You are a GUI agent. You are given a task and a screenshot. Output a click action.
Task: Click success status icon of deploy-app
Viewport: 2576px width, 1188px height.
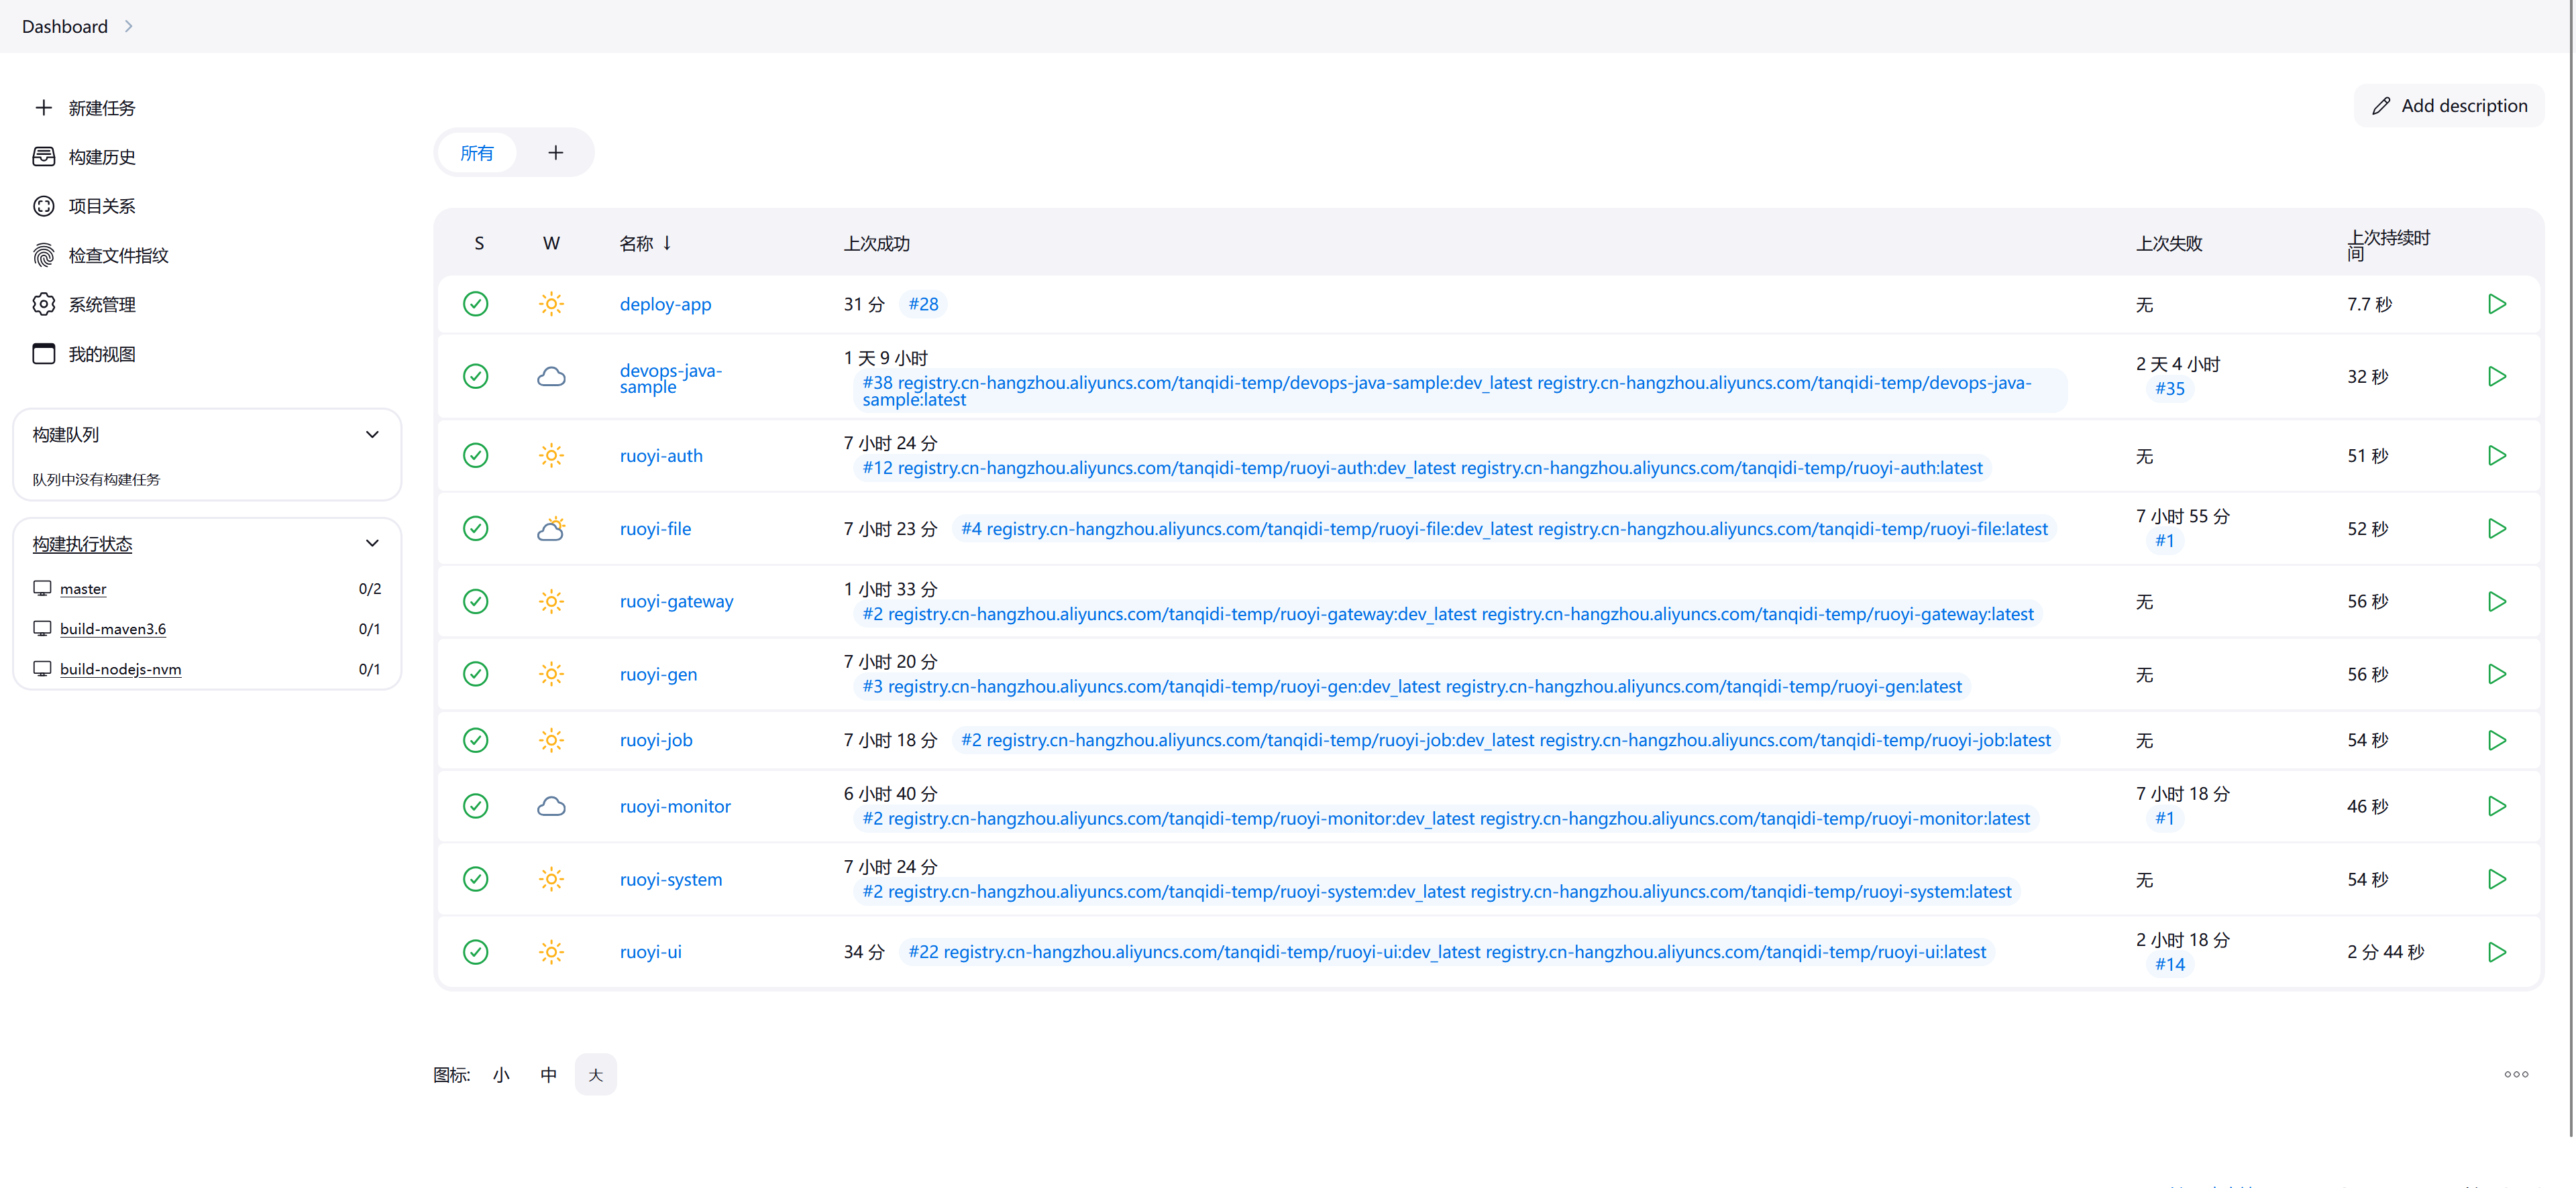click(476, 304)
